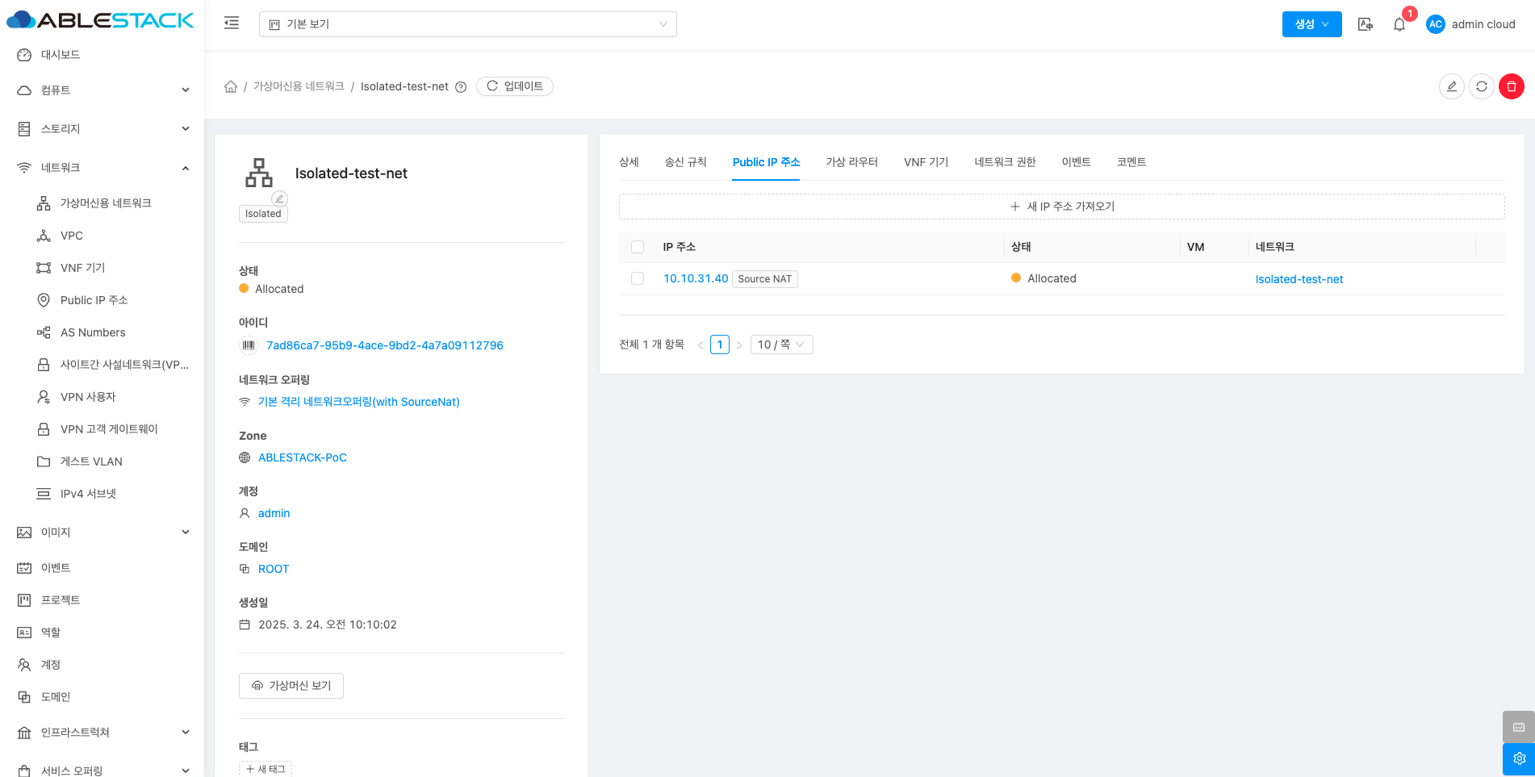Toggle the select-all checkbox in table header
The width and height of the screenshot is (1535, 777).
[638, 247]
